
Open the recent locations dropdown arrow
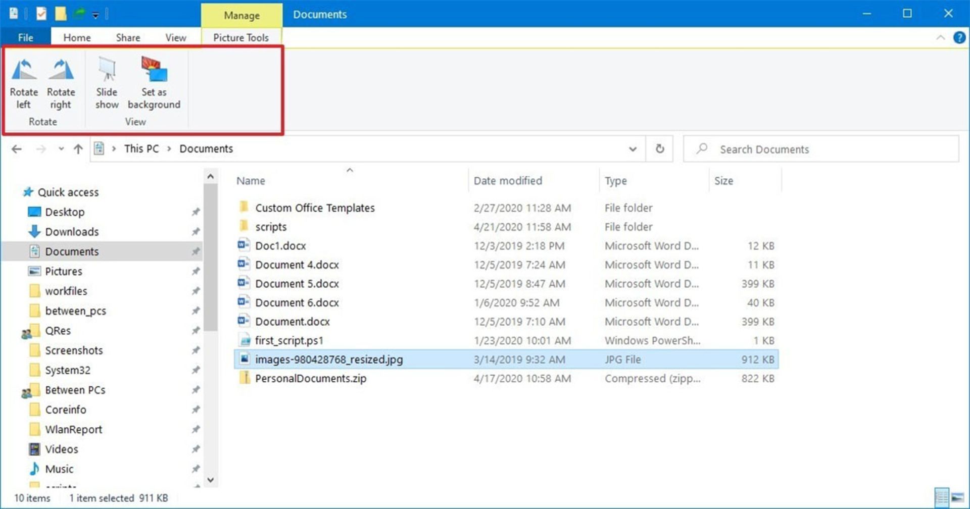[x=61, y=149]
